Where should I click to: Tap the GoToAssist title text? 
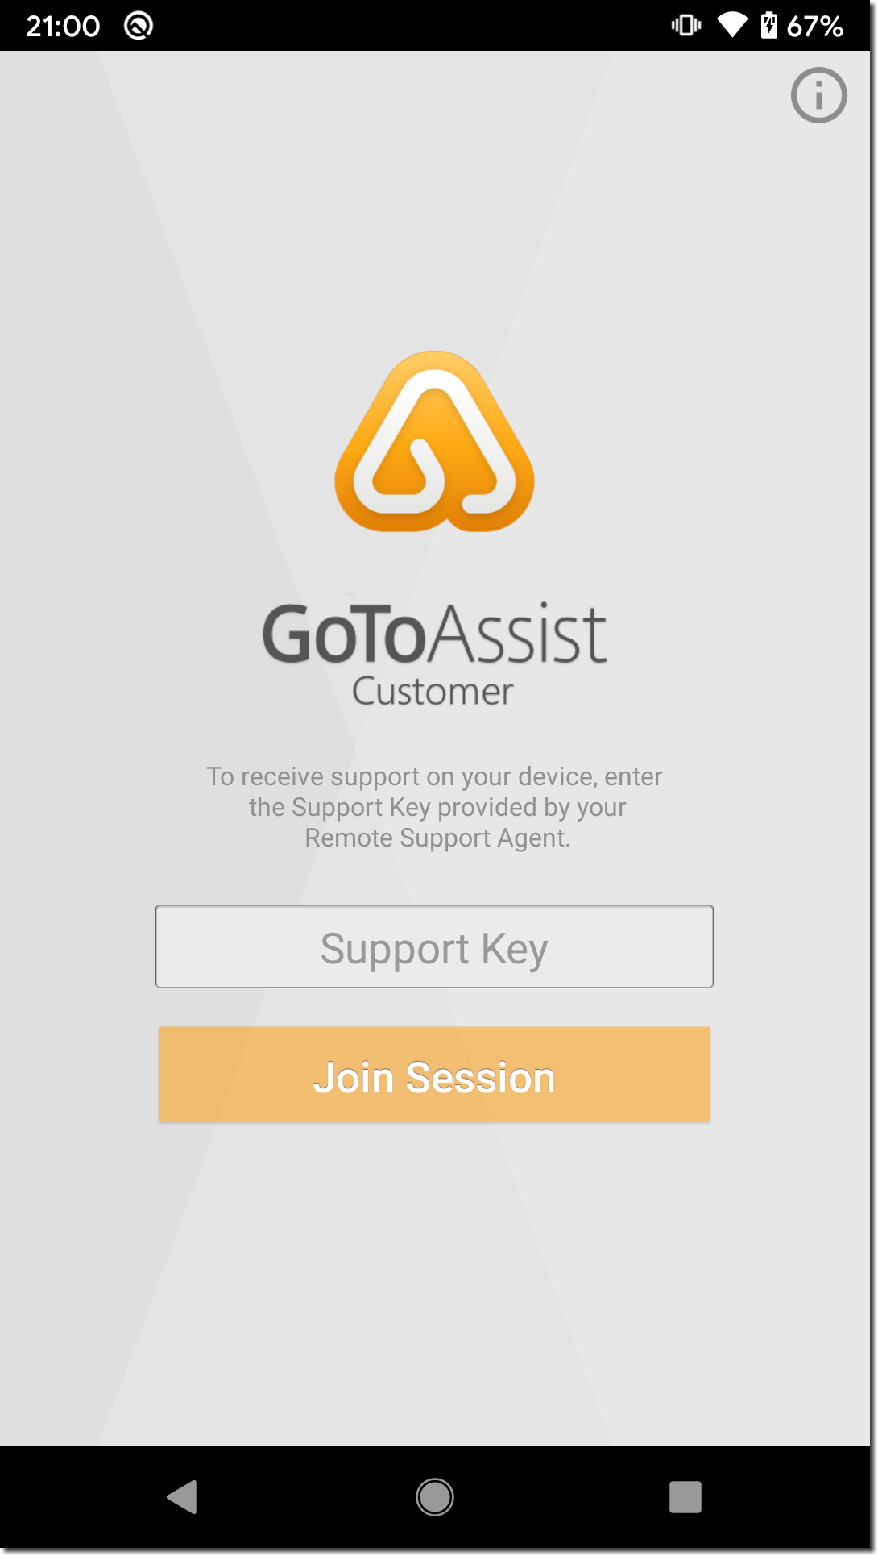point(434,634)
